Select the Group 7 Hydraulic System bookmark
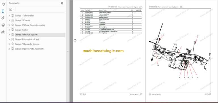This screenshot has height=103, width=218. click(x=27, y=44)
